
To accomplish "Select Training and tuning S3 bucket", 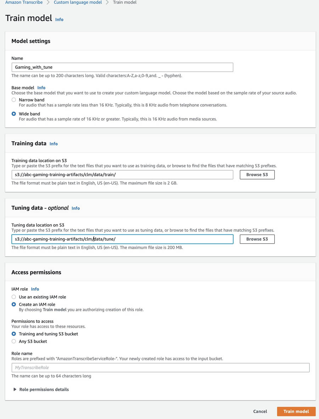I will [x=14, y=334].
